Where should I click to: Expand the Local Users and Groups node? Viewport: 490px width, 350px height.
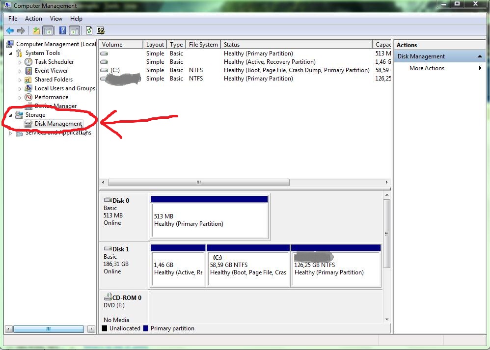click(x=20, y=89)
